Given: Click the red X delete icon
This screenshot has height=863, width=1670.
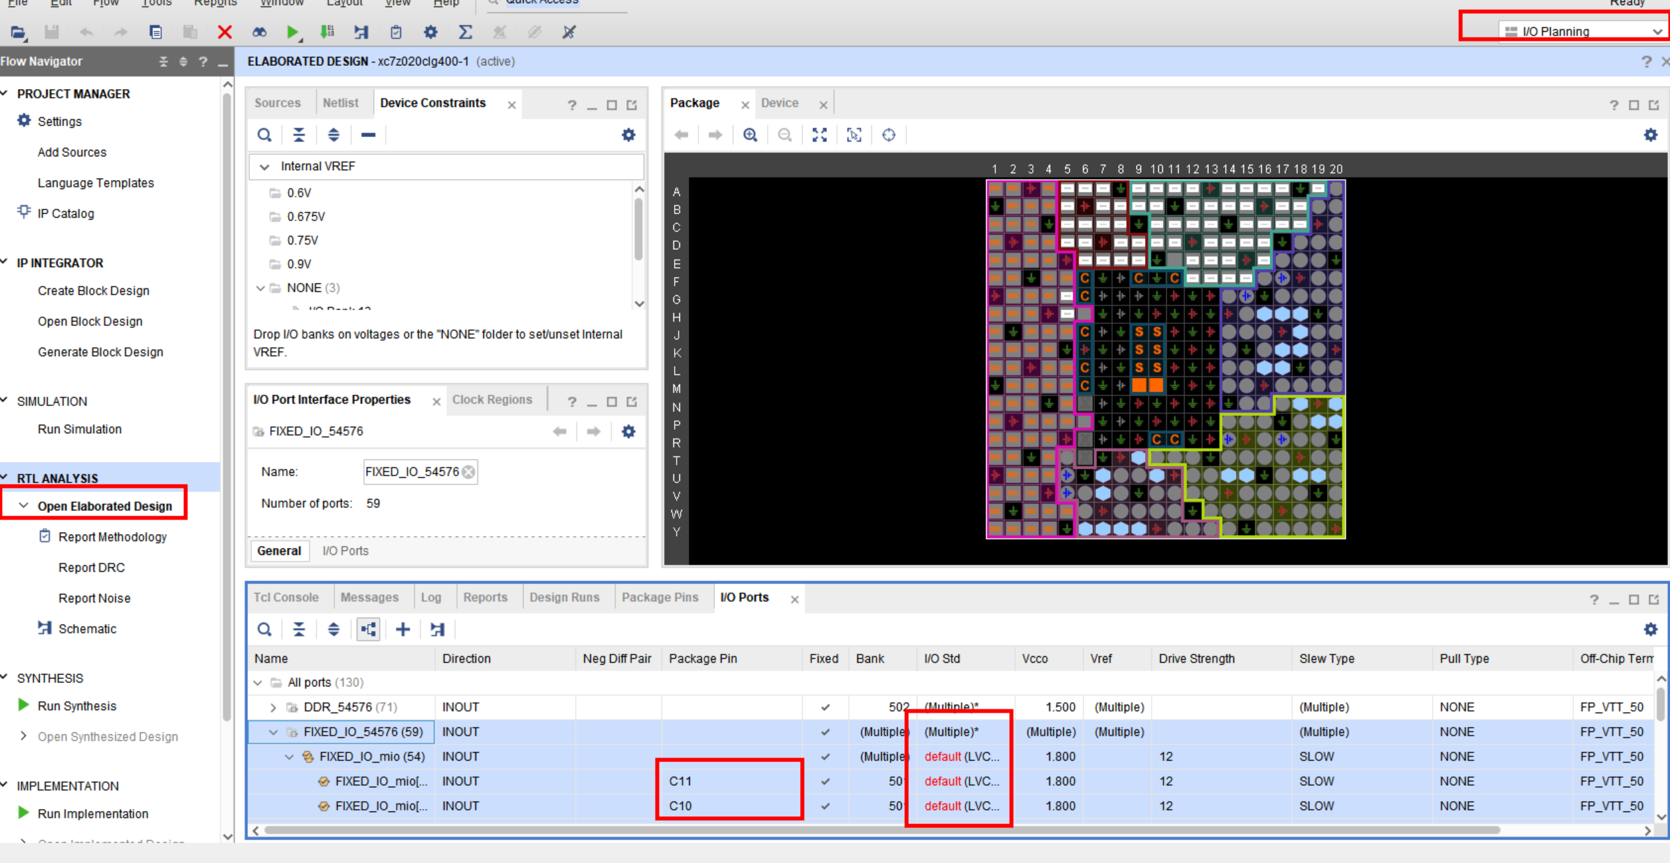Looking at the screenshot, I should (x=224, y=32).
